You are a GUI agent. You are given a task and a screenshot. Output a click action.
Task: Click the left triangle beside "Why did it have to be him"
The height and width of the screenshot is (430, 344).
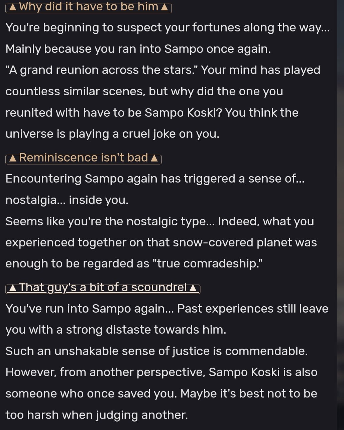(12, 7)
